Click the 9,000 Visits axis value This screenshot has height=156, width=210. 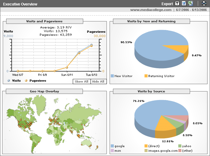tap(8, 36)
